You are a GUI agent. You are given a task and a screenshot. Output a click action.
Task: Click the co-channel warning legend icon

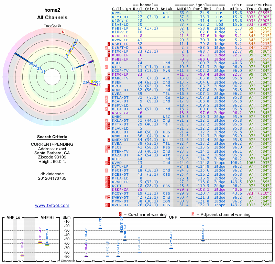coord(120,214)
